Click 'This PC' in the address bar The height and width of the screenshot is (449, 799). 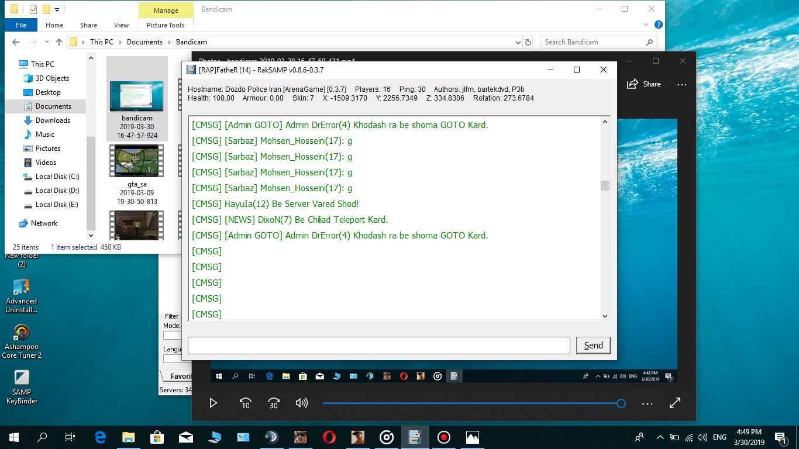click(102, 42)
